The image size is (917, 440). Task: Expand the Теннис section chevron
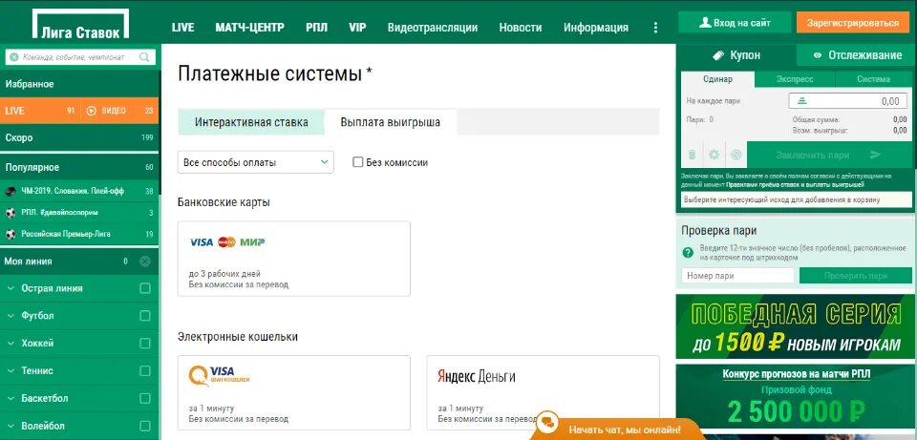[11, 370]
